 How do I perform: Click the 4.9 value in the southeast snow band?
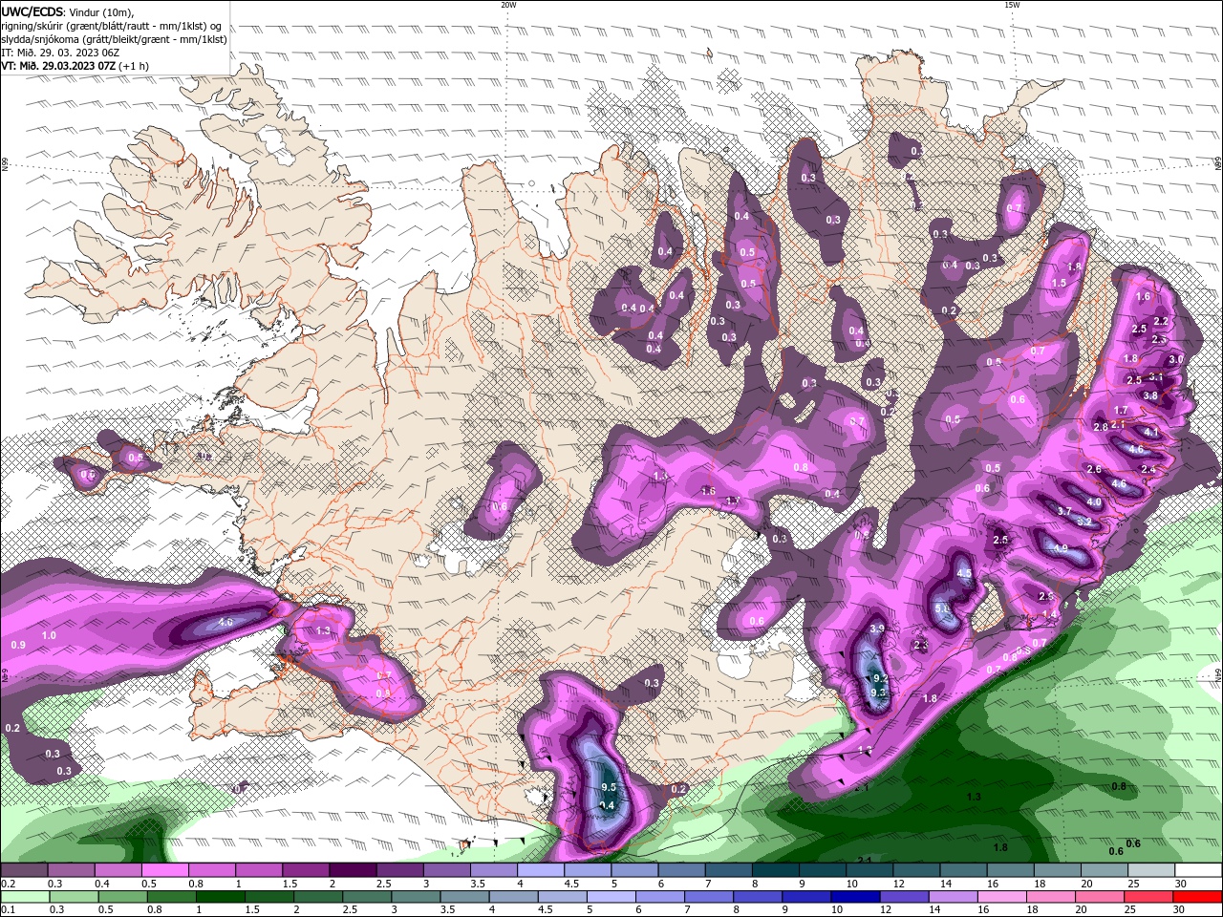coord(1060,549)
